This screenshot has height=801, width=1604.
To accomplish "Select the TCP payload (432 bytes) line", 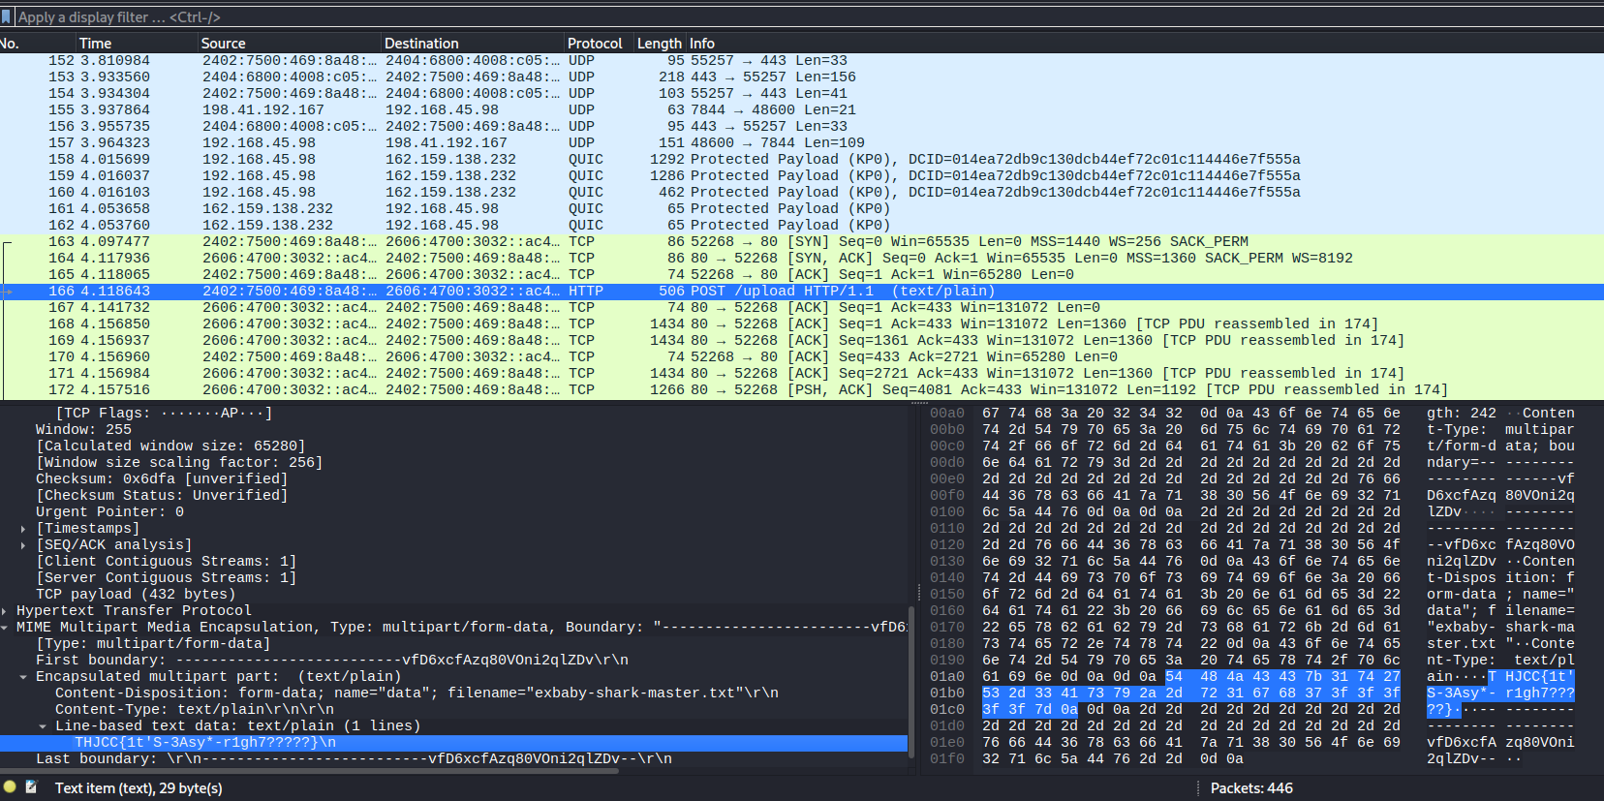I will point(136,595).
